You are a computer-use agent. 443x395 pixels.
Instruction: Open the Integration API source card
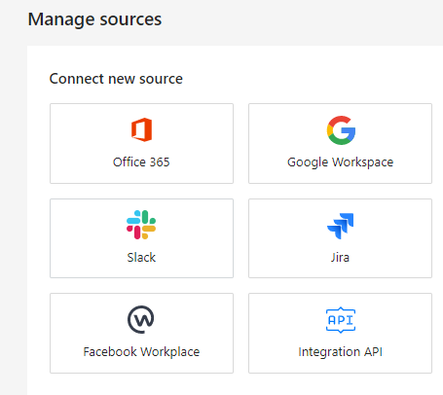pyautogui.click(x=340, y=333)
